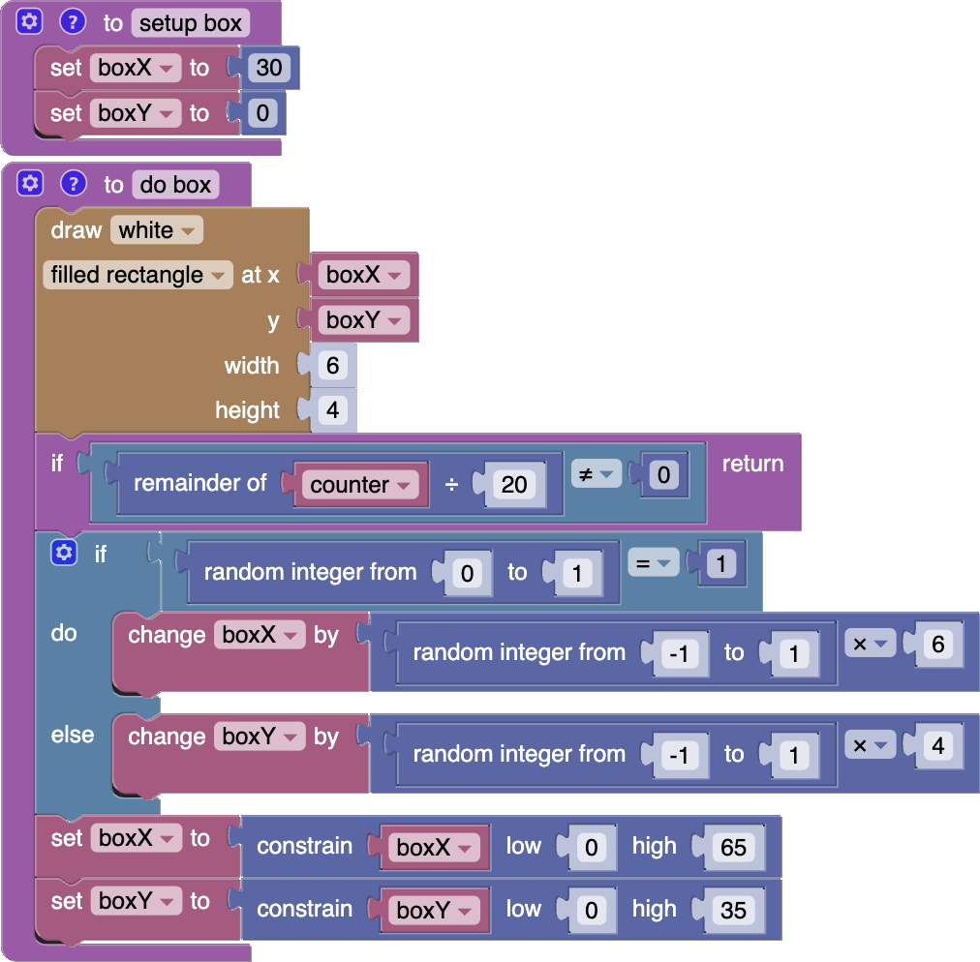Open the gear icon on if-else block
Image resolution: width=980 pixels, height=962 pixels.
64,554
